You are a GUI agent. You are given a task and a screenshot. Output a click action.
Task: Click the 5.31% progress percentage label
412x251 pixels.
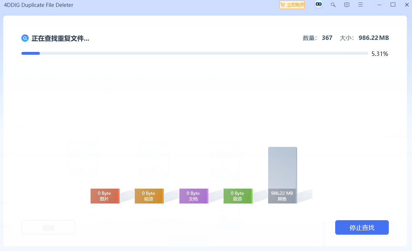click(x=379, y=53)
